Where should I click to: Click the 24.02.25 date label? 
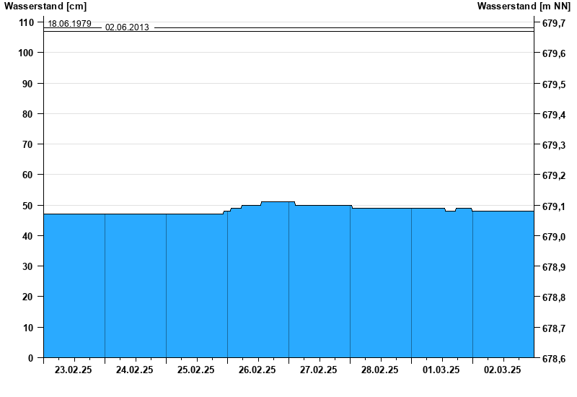(135, 370)
